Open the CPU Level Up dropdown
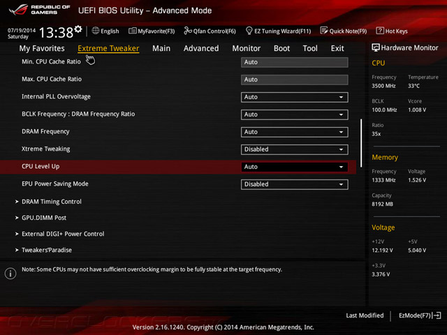Image resolution: width=447 pixels, height=335 pixels. (x=295, y=167)
